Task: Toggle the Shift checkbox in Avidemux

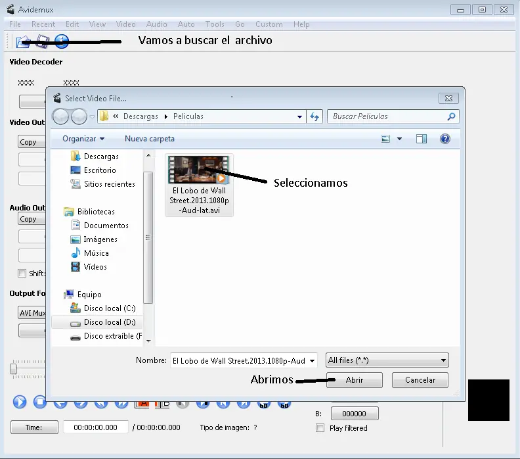Action: [x=22, y=274]
